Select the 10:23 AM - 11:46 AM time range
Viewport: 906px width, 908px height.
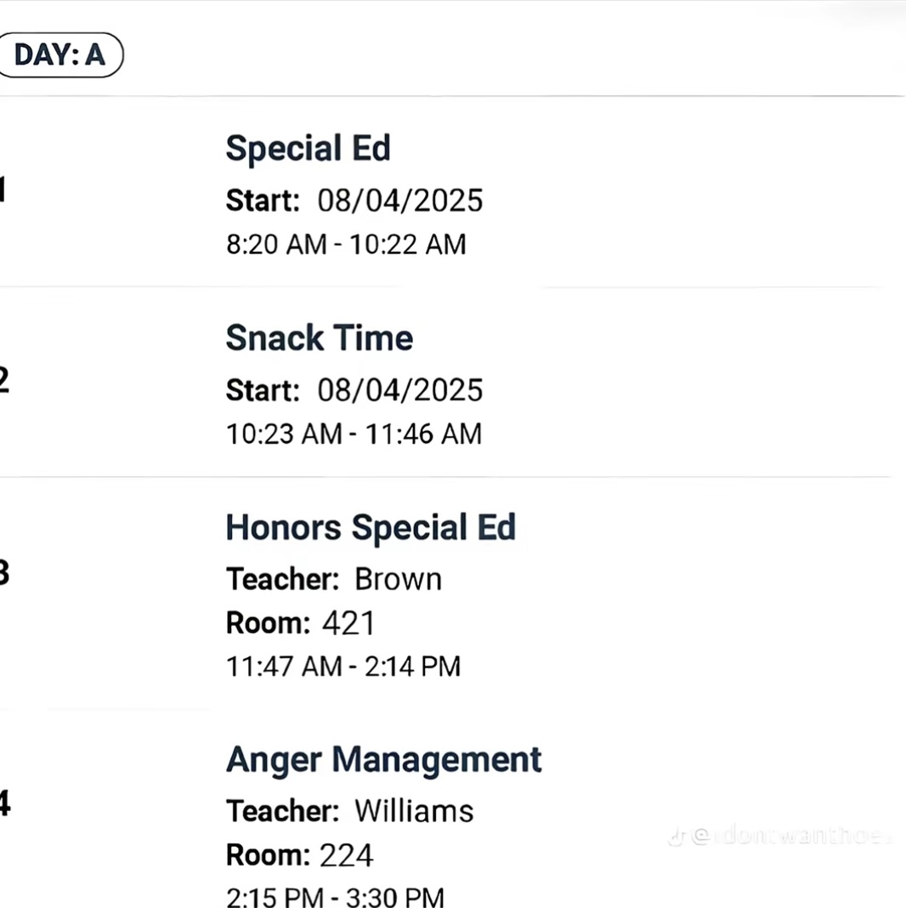354,434
